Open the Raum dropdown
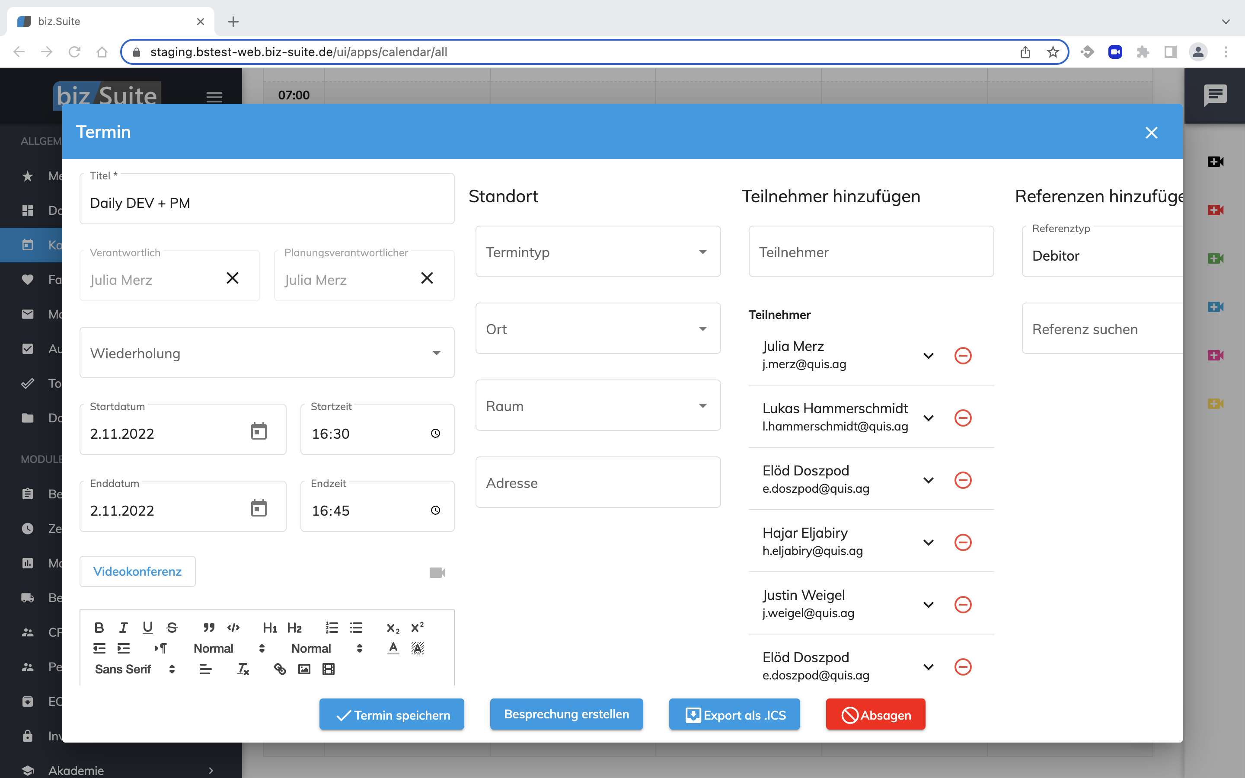 598,405
